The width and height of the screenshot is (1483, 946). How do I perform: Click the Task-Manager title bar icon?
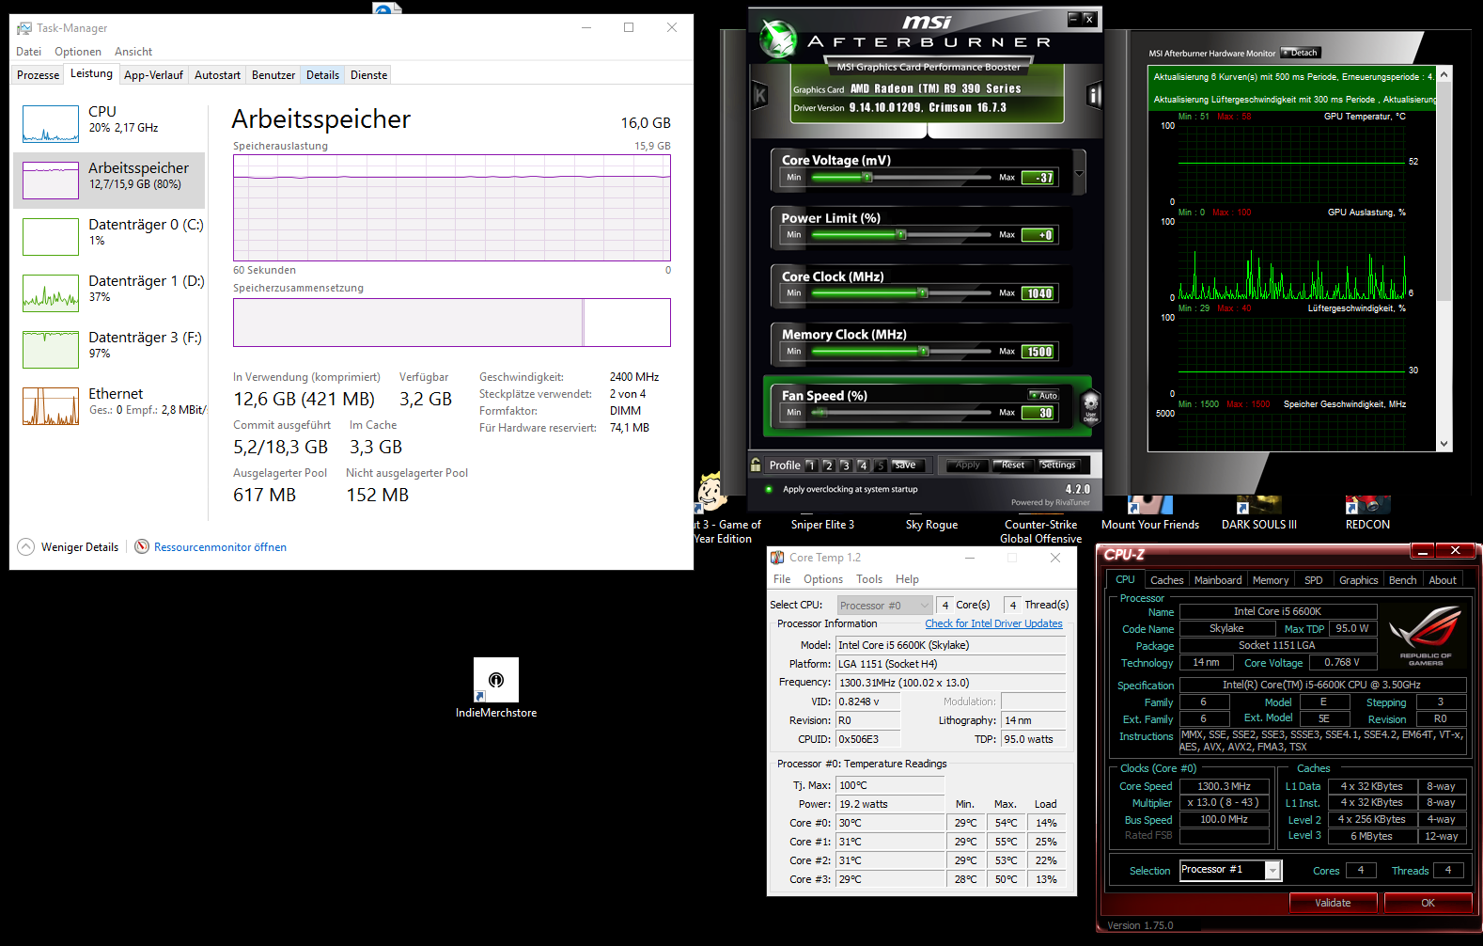pyautogui.click(x=24, y=28)
